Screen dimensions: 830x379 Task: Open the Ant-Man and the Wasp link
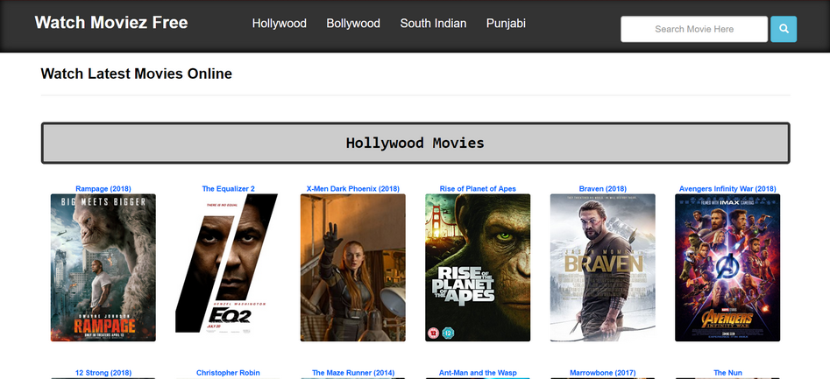[478, 373]
